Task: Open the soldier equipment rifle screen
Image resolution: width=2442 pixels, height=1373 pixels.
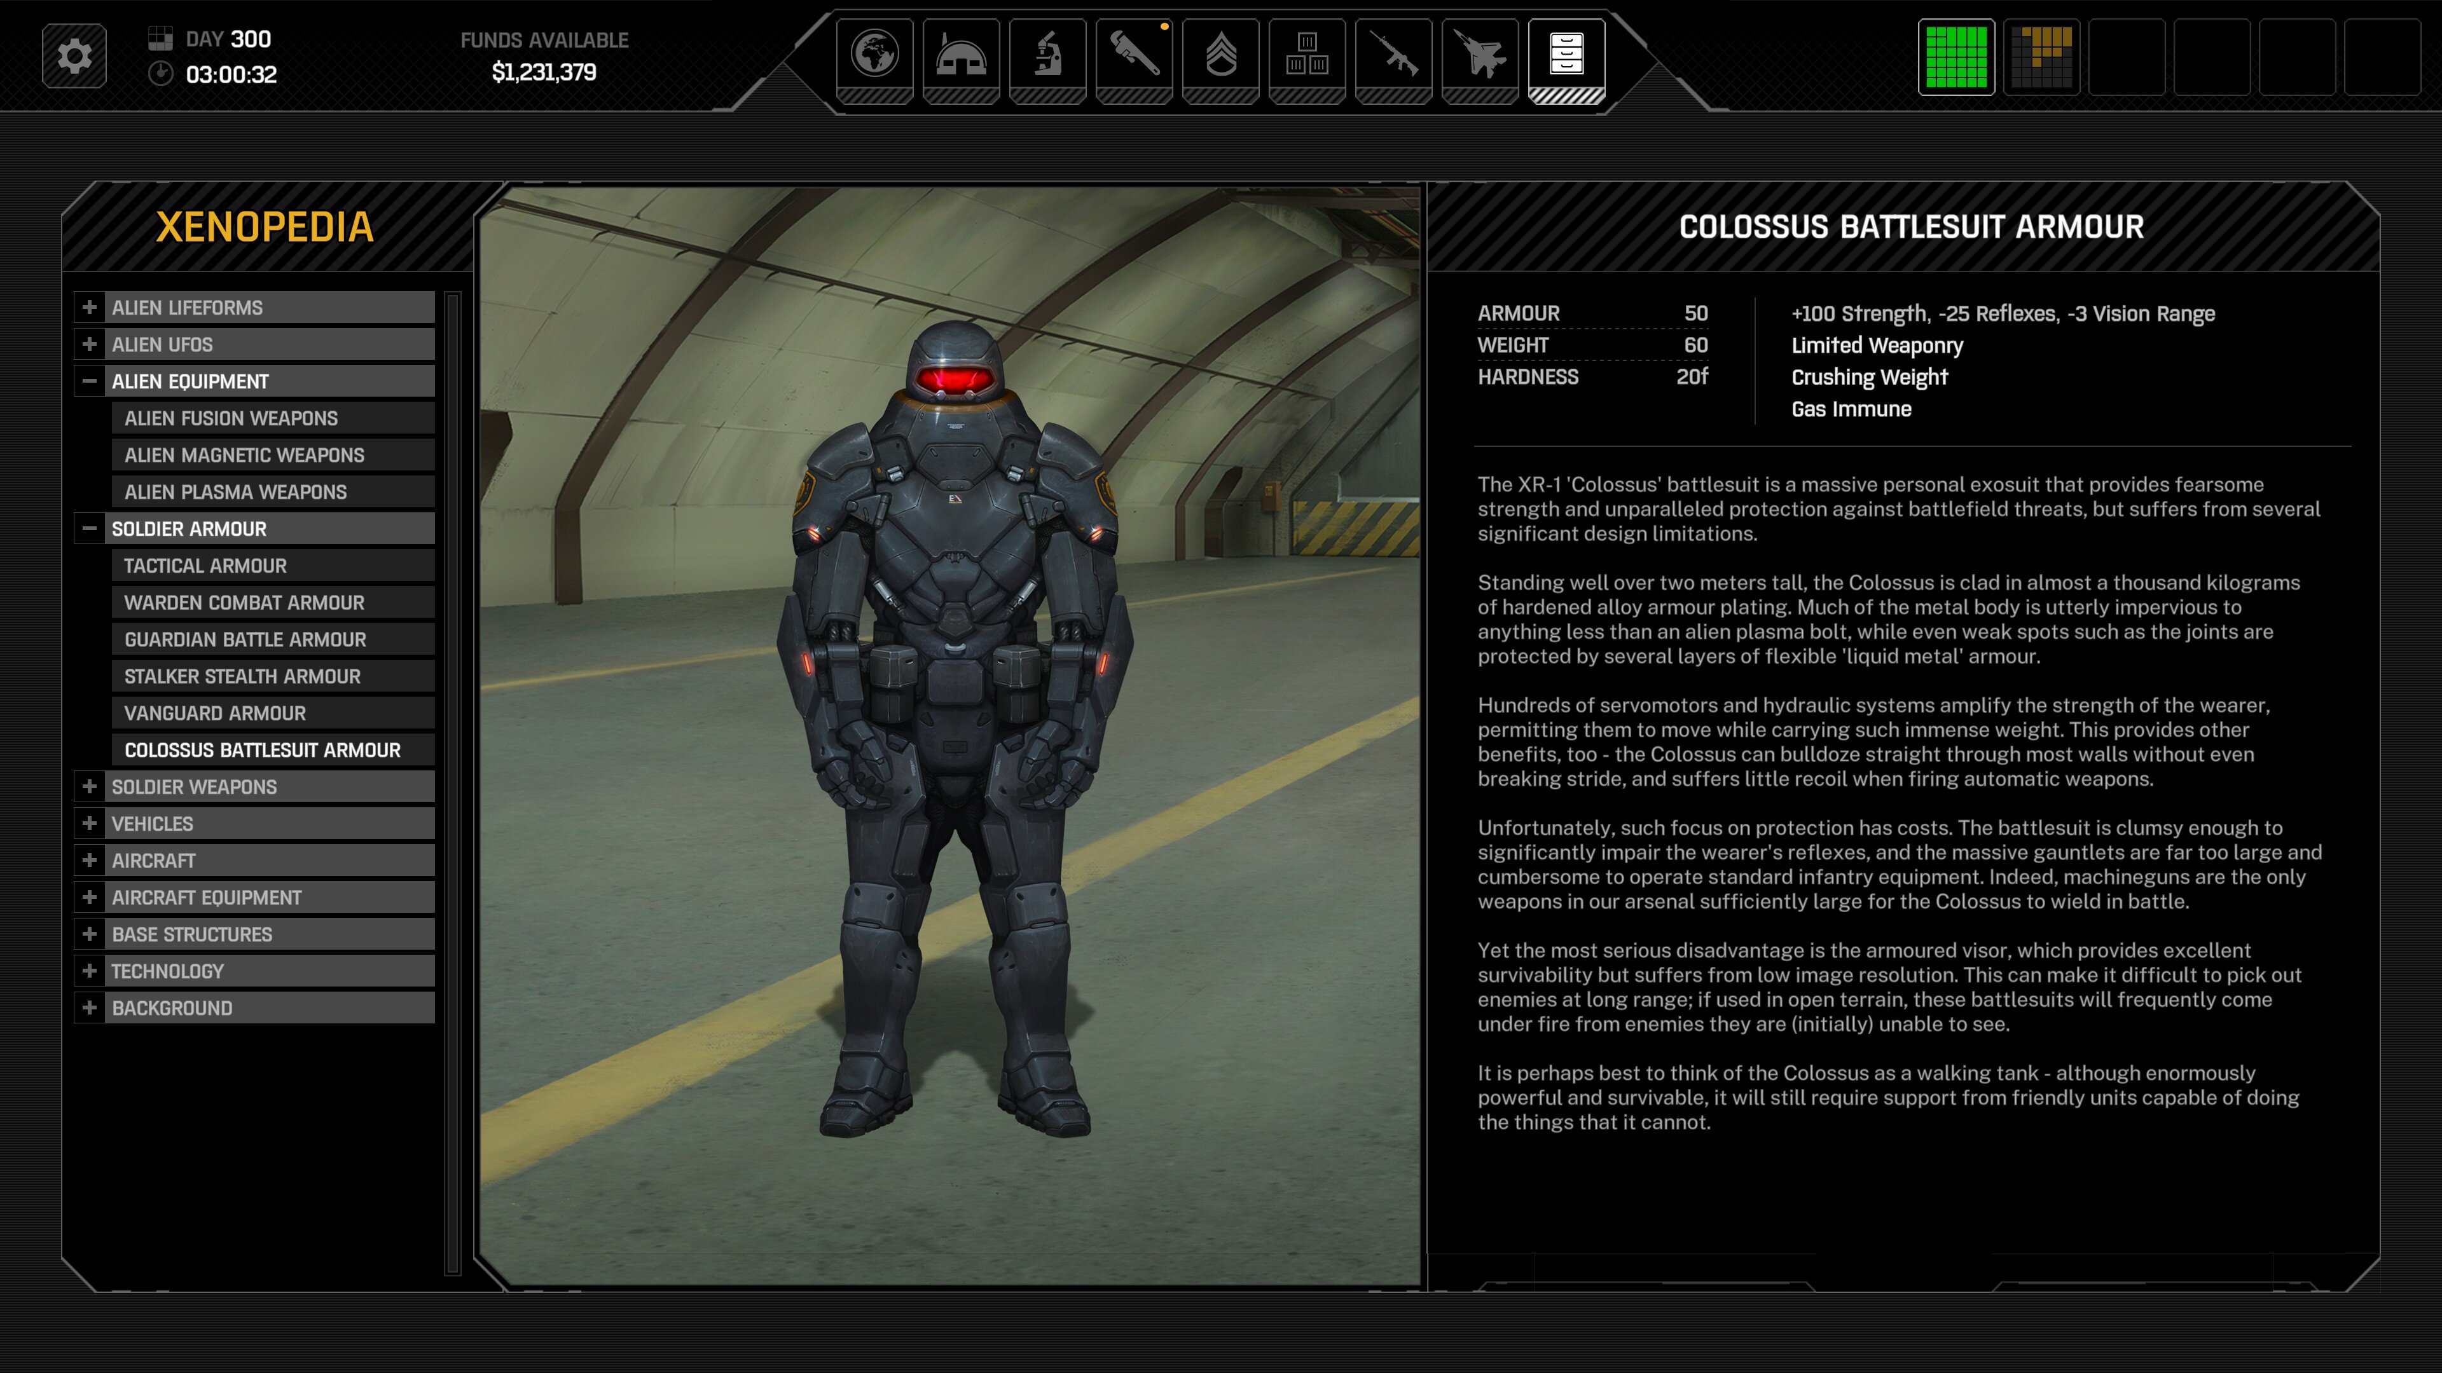Action: coord(1393,55)
